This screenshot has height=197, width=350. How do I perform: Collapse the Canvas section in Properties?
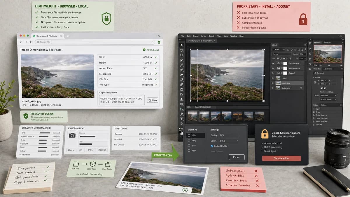click(314, 77)
